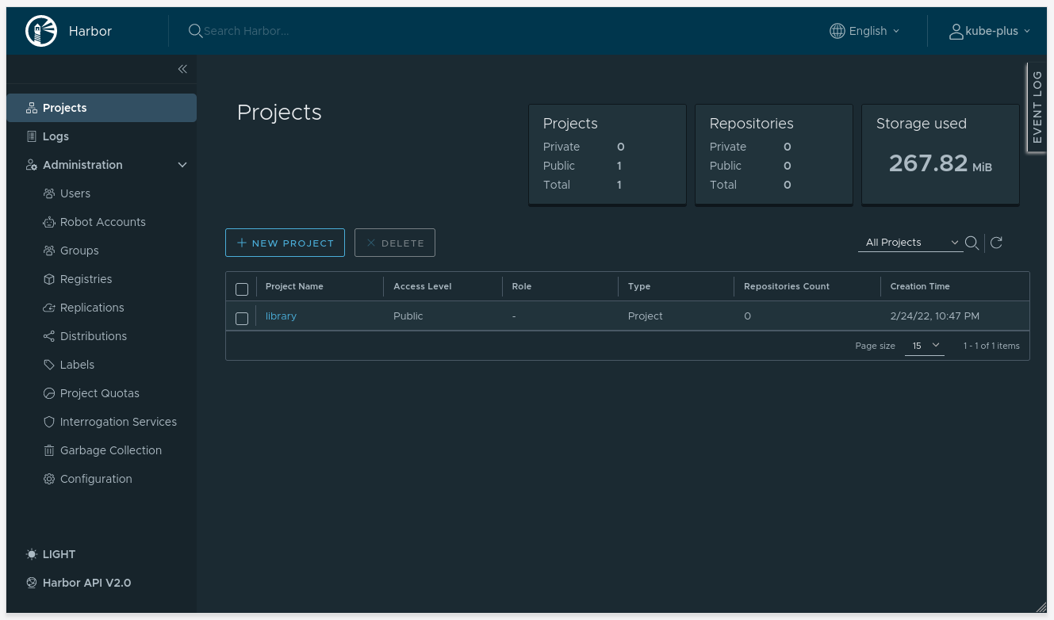Click the Registries cube icon

tap(49, 279)
